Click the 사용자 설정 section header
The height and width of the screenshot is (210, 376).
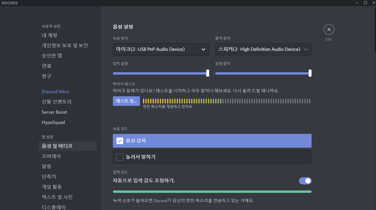click(51, 26)
